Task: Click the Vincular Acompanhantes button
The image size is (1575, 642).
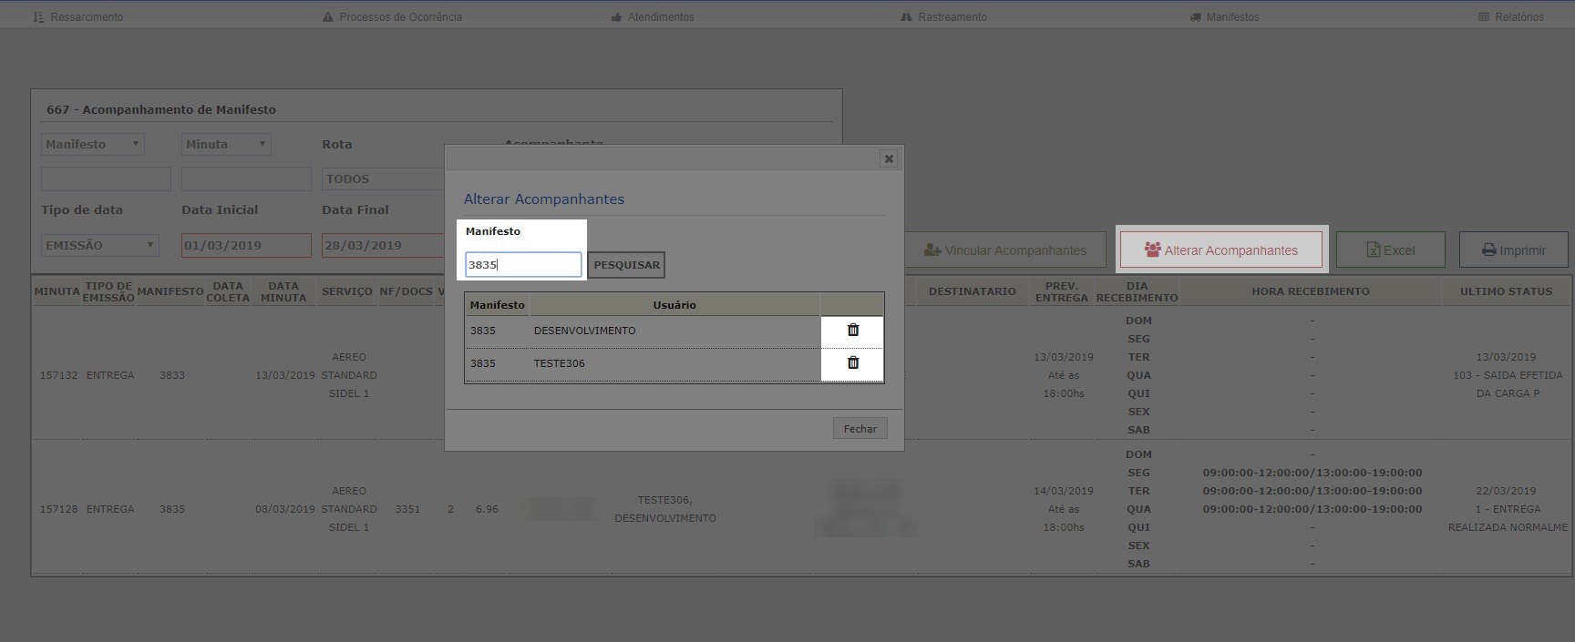Action: click(x=1005, y=250)
